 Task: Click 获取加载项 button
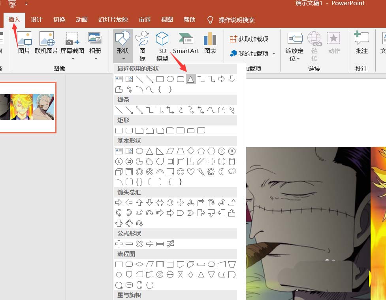tap(249, 39)
